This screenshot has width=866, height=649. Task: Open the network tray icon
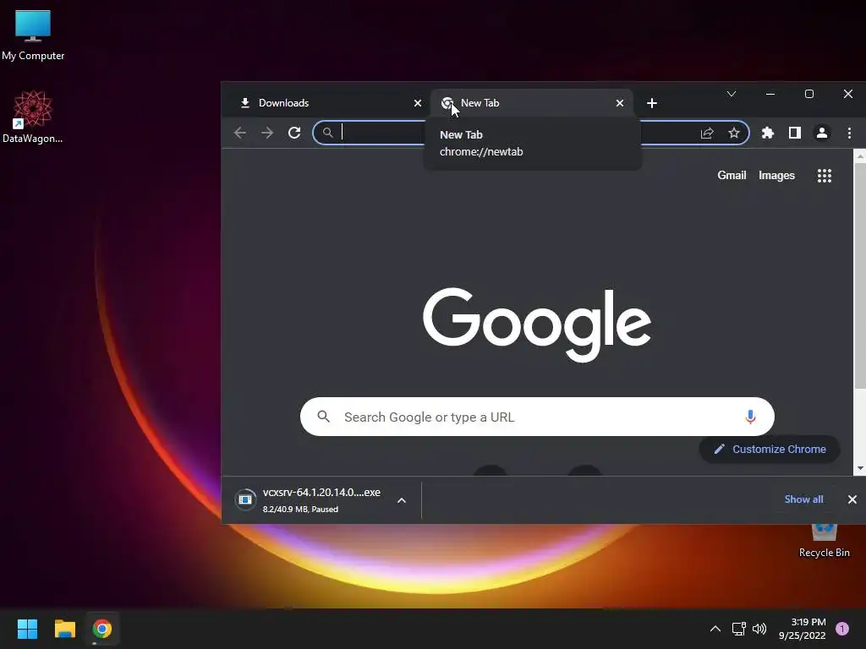click(x=738, y=629)
